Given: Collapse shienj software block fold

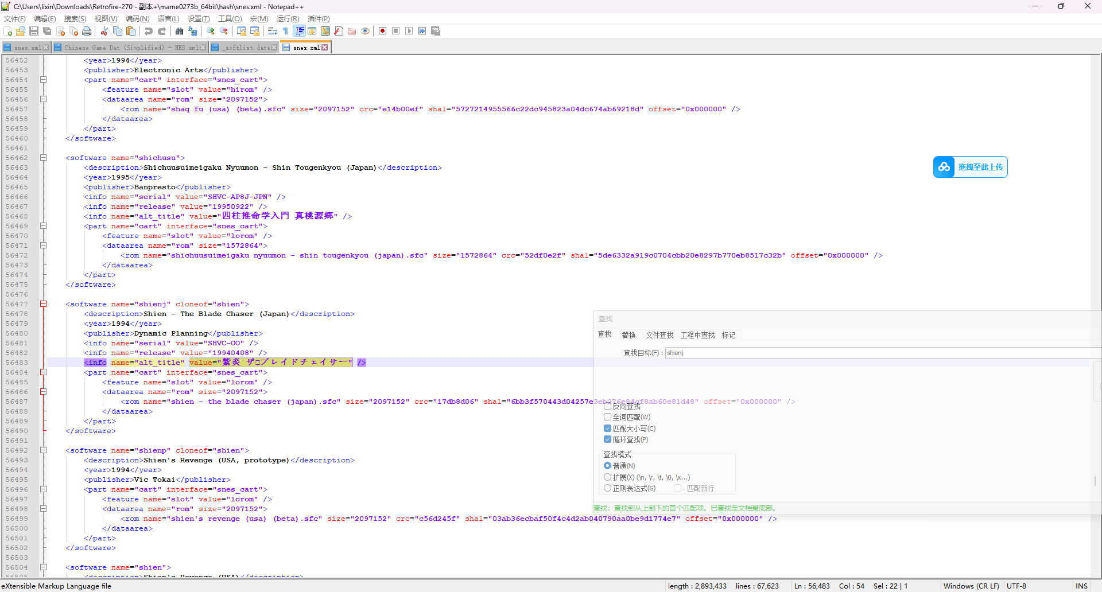Looking at the screenshot, I should (43, 304).
